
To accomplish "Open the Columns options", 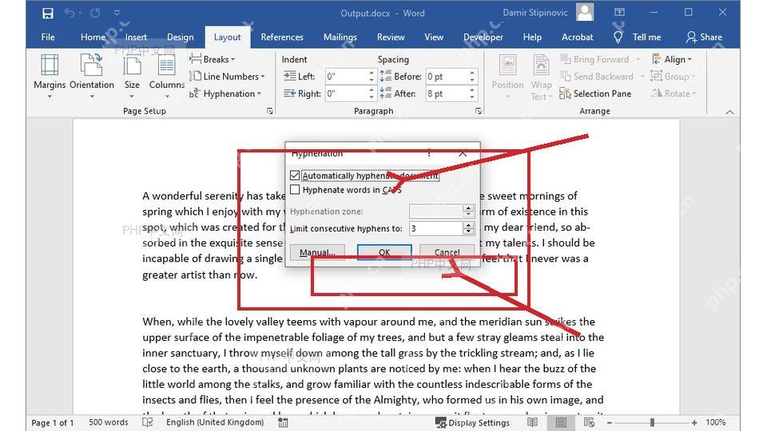I will (167, 77).
